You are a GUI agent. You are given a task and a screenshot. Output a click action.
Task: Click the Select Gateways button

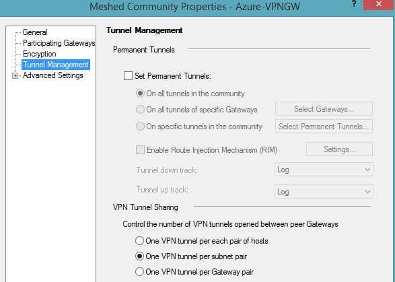[x=324, y=109]
